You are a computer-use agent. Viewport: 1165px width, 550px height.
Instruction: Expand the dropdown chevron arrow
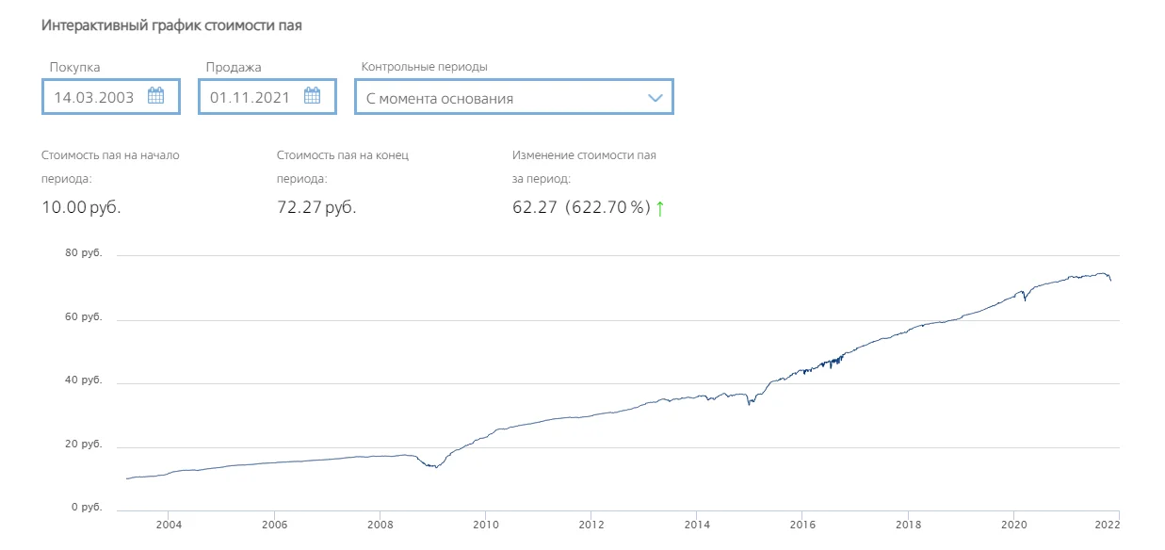(x=655, y=98)
